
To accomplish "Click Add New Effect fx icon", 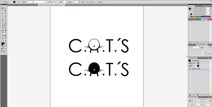I will click(x=198, y=95).
